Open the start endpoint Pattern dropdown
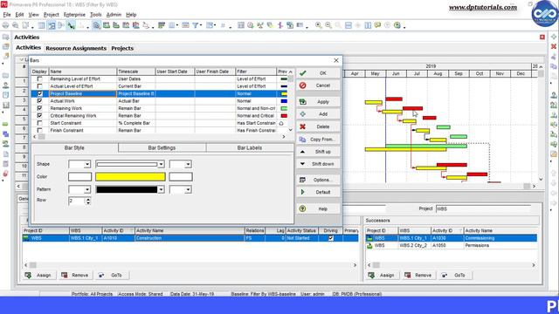This screenshot has width=559, height=314. point(87,189)
